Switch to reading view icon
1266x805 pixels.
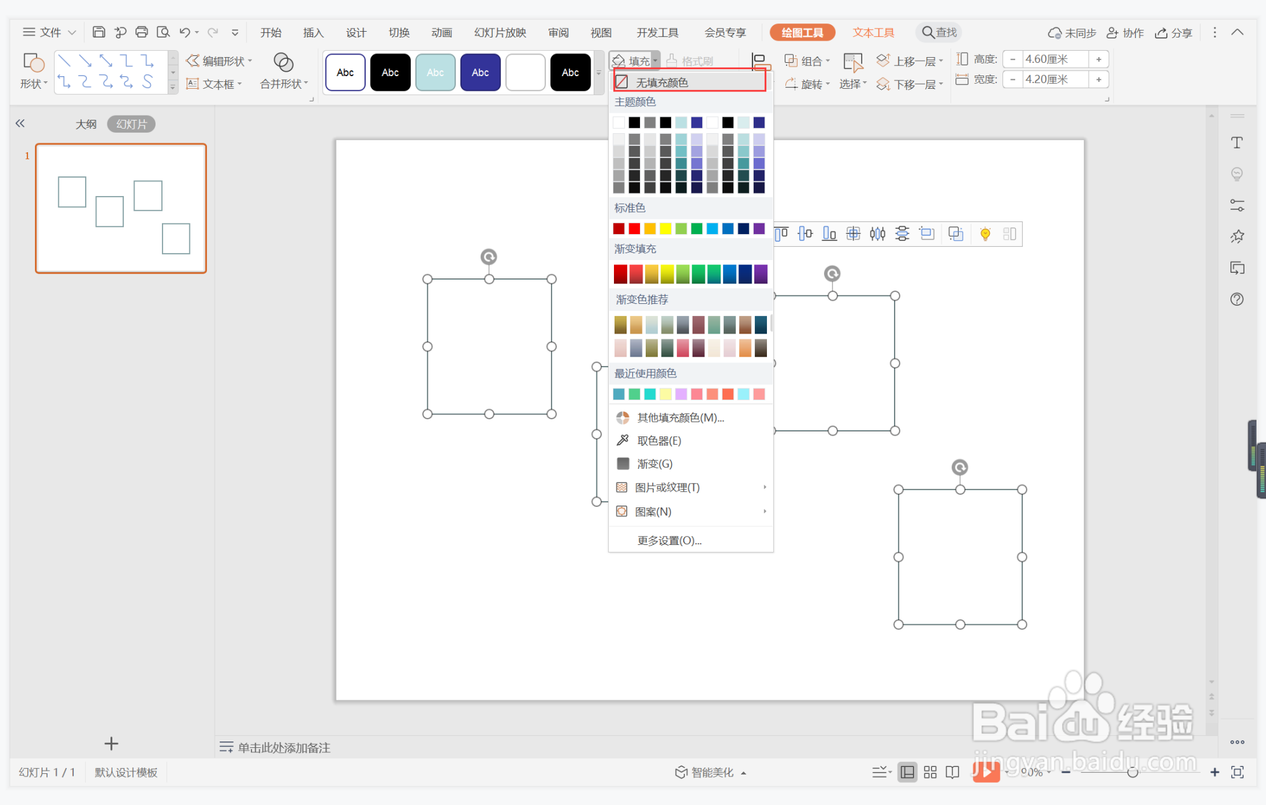click(952, 772)
